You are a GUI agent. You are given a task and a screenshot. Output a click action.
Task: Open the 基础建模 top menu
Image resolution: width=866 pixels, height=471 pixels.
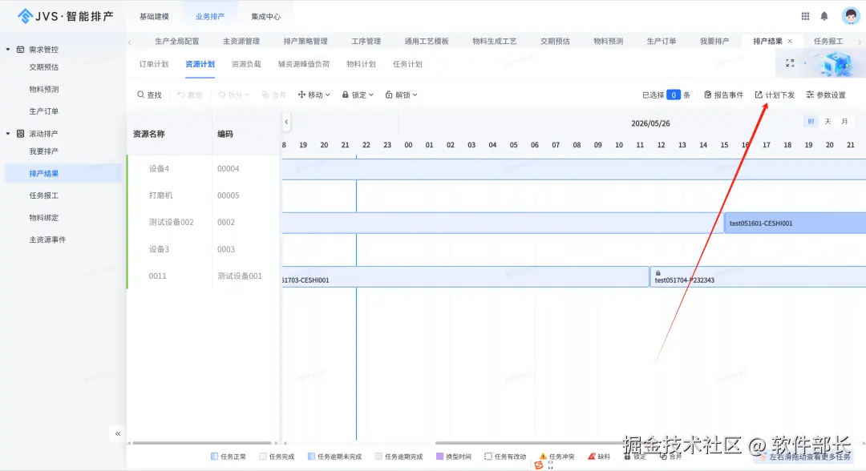pos(154,17)
